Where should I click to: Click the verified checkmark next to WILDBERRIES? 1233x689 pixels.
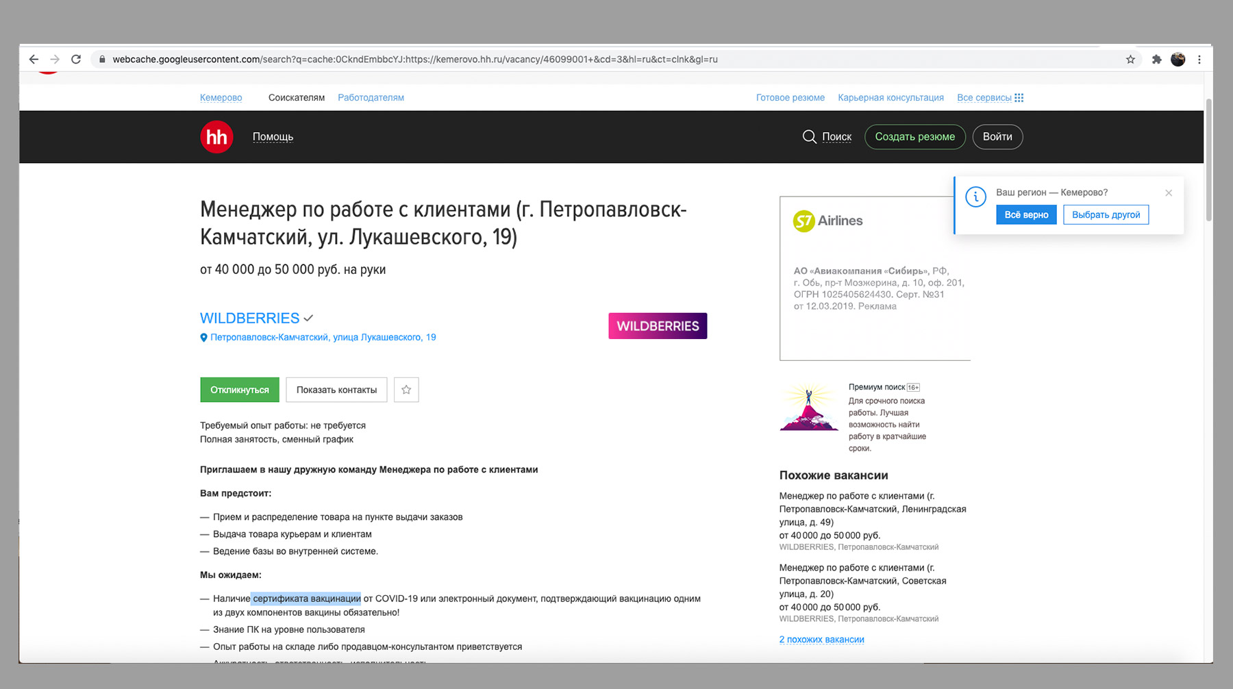309,318
